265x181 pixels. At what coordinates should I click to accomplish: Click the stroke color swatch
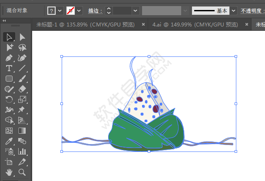(x=70, y=10)
